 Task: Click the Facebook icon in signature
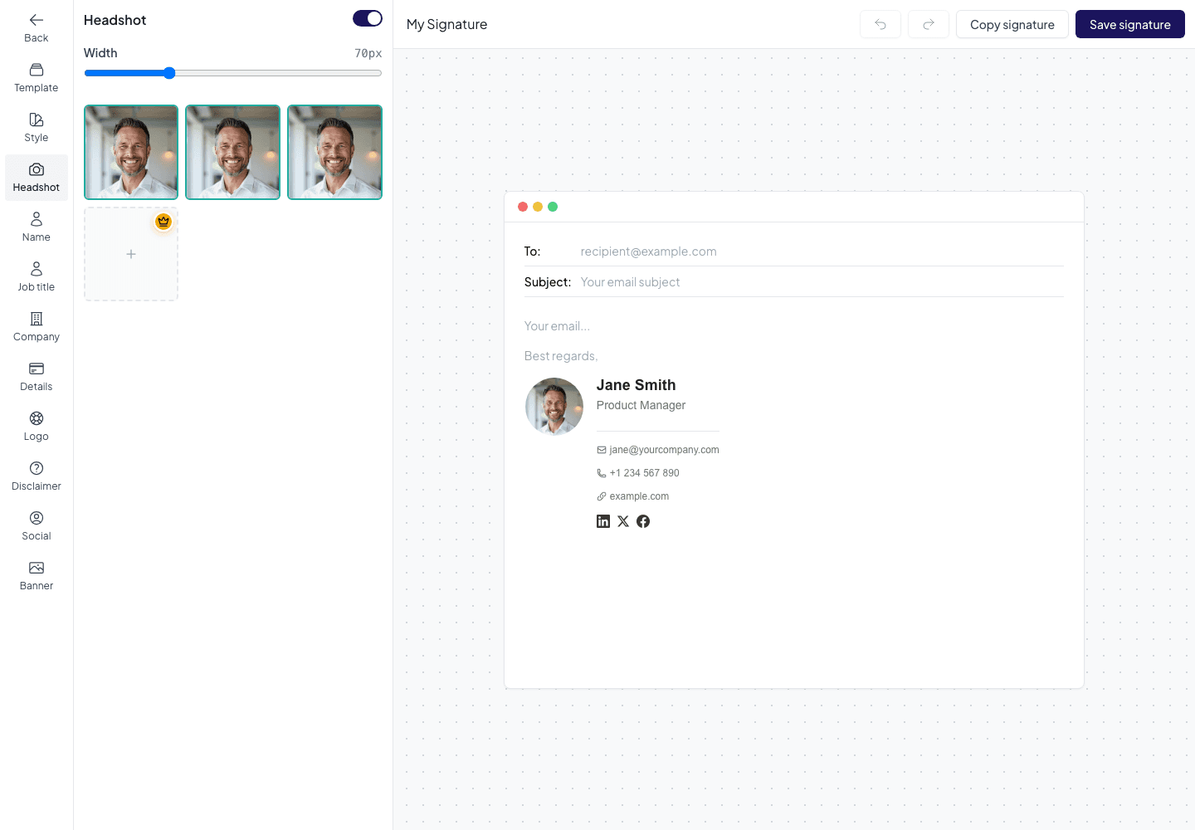pos(643,521)
